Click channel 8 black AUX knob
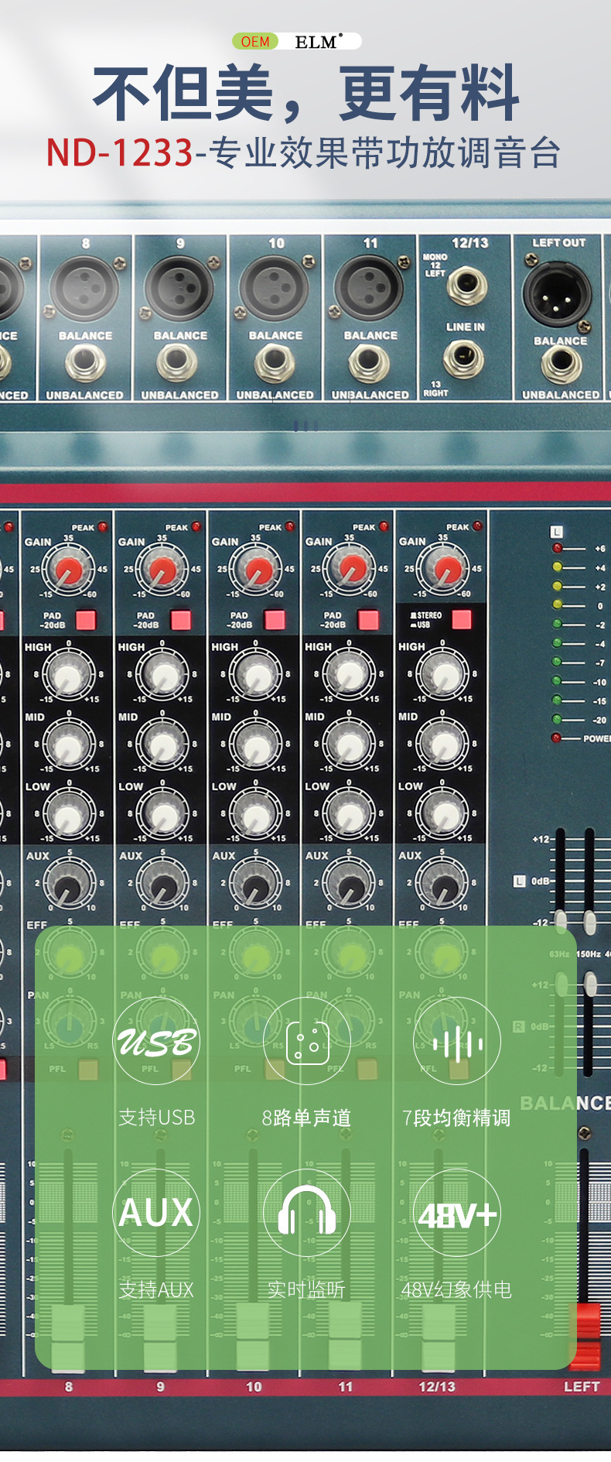Screen dimensions: 611x1462 click(x=70, y=885)
